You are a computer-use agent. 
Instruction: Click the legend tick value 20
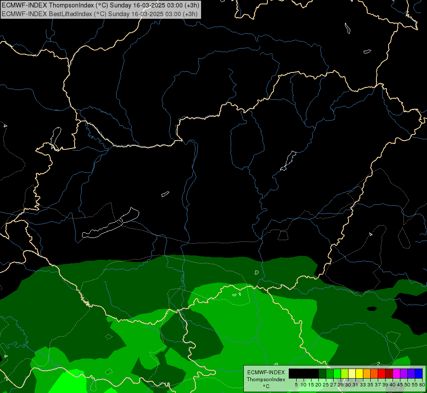point(318,385)
